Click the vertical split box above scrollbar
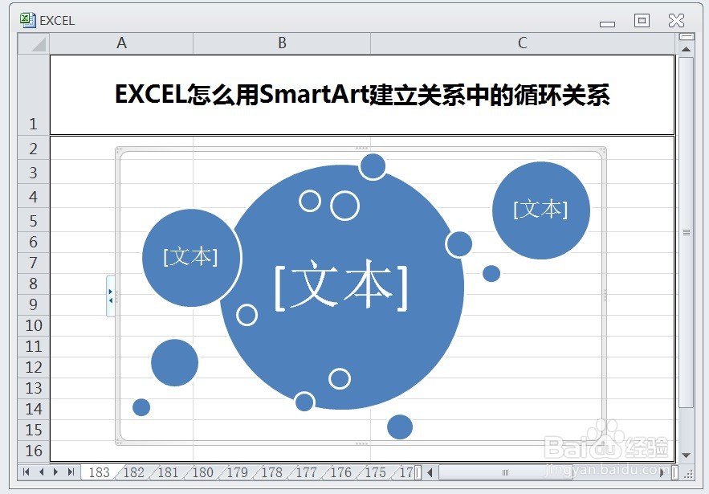The width and height of the screenshot is (709, 494). point(687,36)
